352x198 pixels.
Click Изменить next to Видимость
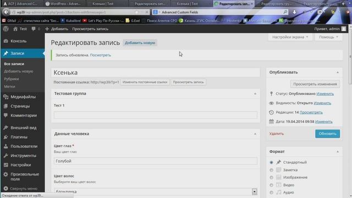click(322, 103)
